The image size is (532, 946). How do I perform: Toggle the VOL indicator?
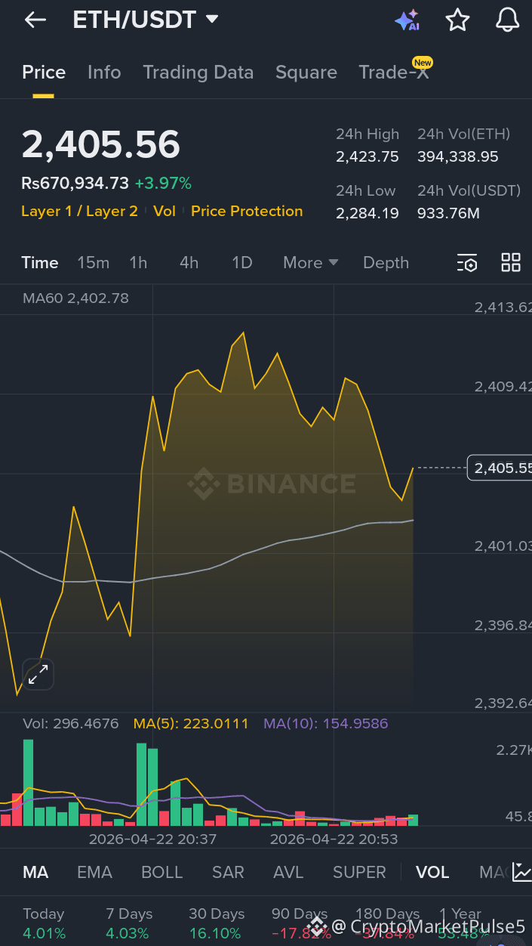click(x=432, y=873)
